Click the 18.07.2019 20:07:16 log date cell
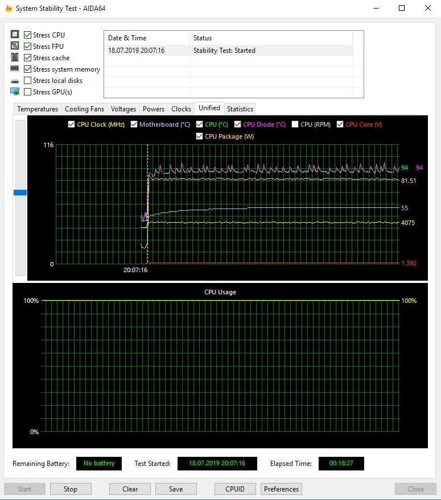 click(x=137, y=51)
